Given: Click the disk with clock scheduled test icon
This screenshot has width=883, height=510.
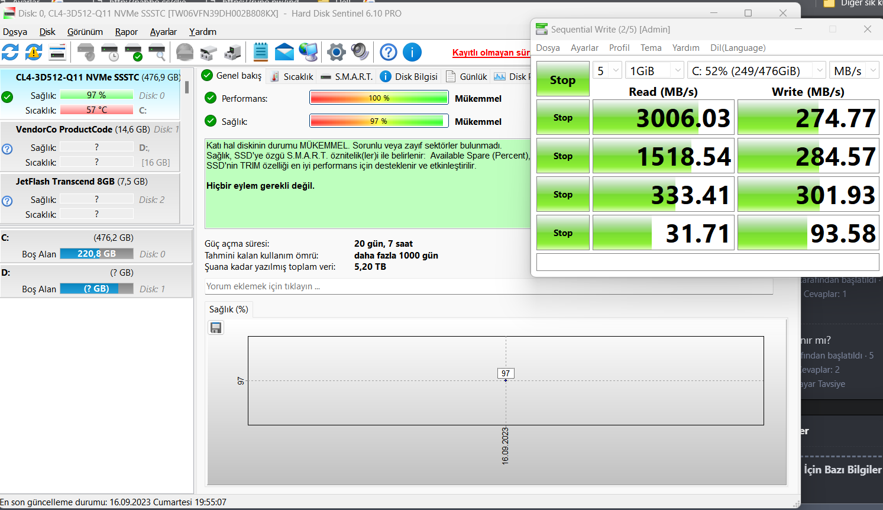Looking at the screenshot, I should coord(110,52).
